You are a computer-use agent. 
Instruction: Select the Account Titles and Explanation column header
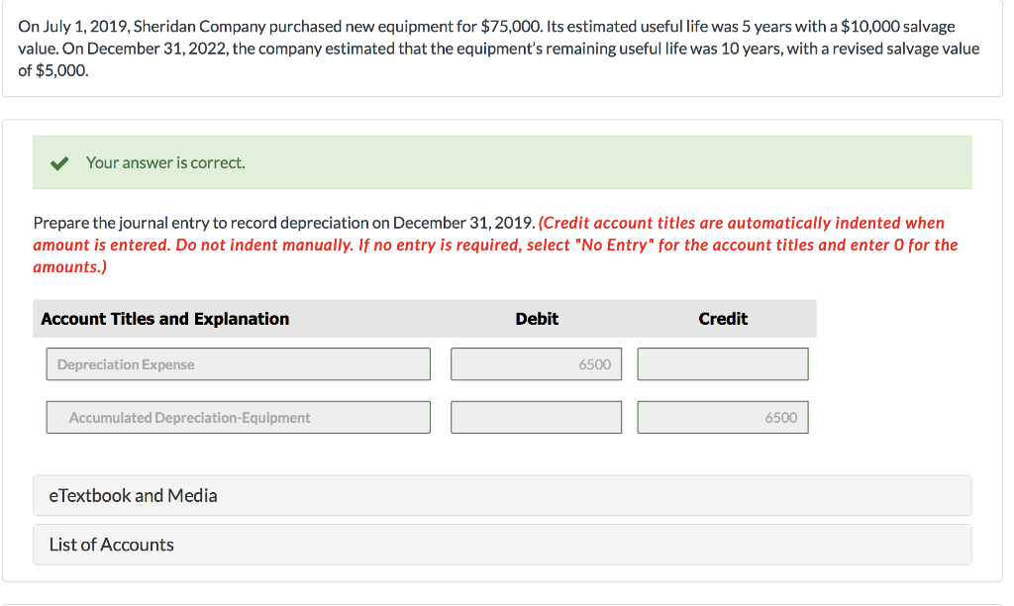[x=164, y=318]
